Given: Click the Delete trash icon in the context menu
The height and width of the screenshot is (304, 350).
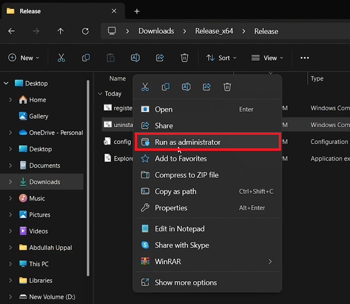Looking at the screenshot, I should [227, 87].
